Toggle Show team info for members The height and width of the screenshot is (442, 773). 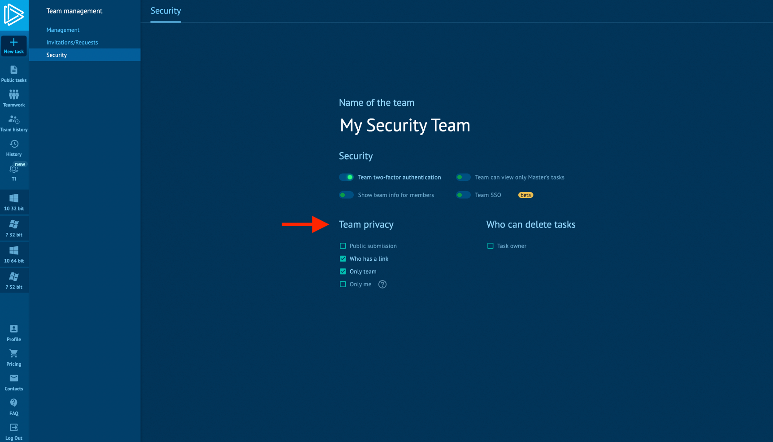[346, 195]
